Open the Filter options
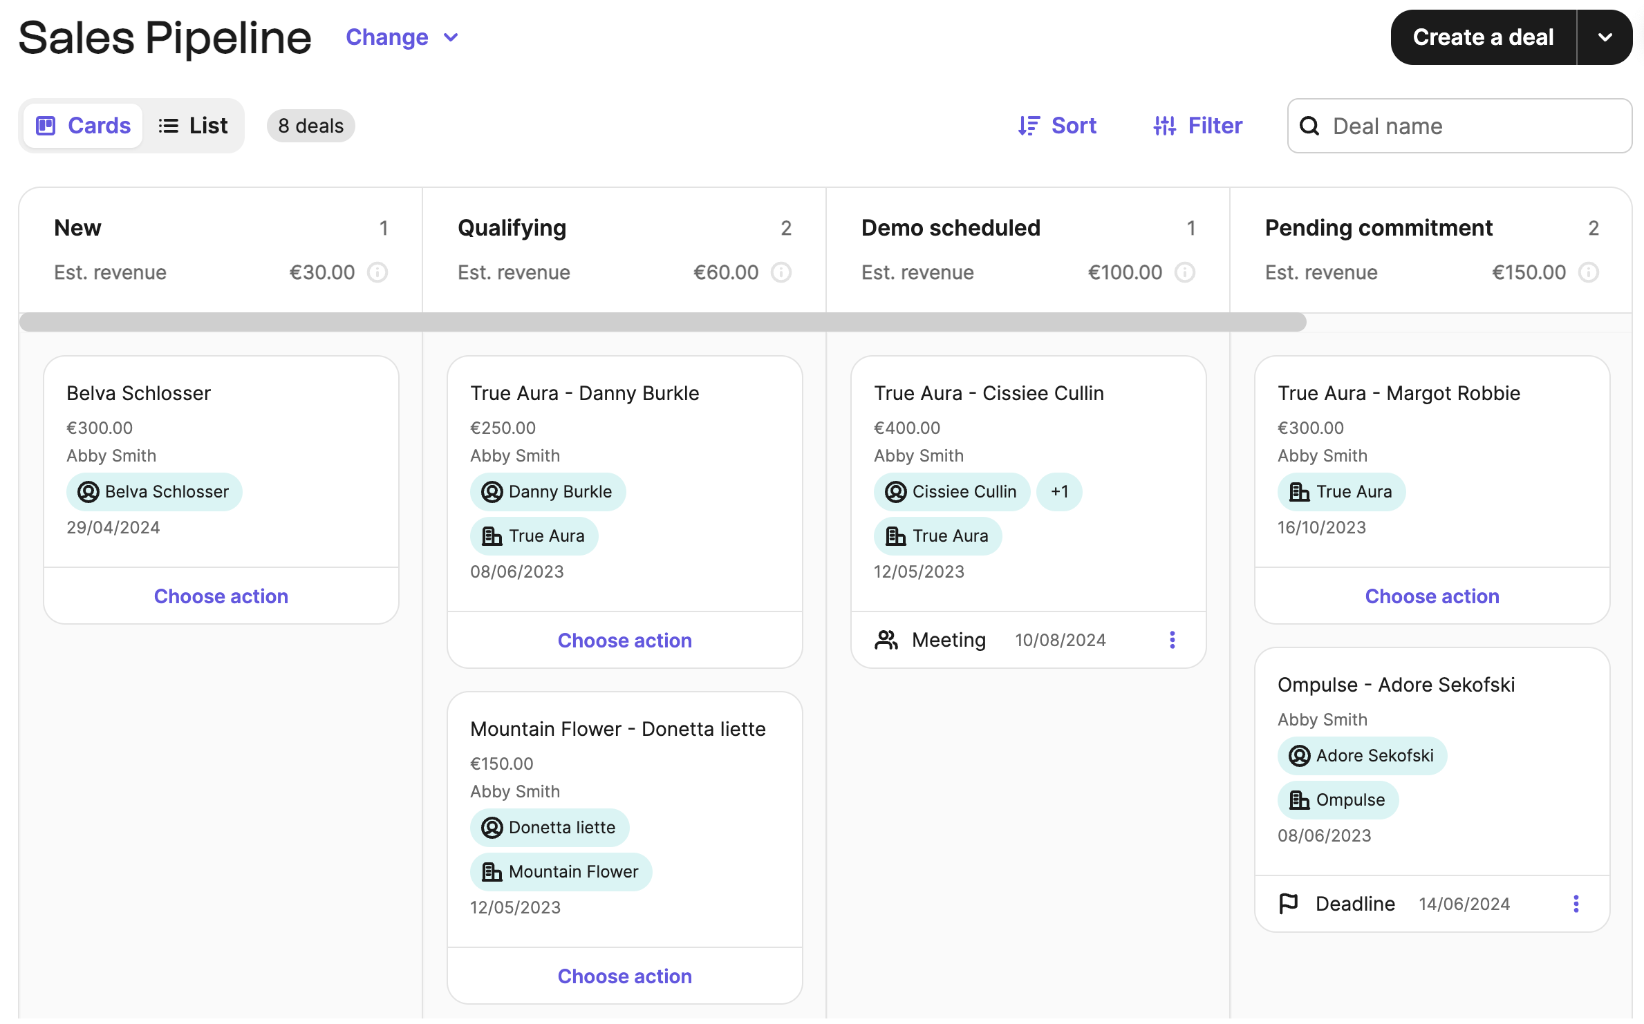Screen dimensions: 1644x1024 (1198, 126)
